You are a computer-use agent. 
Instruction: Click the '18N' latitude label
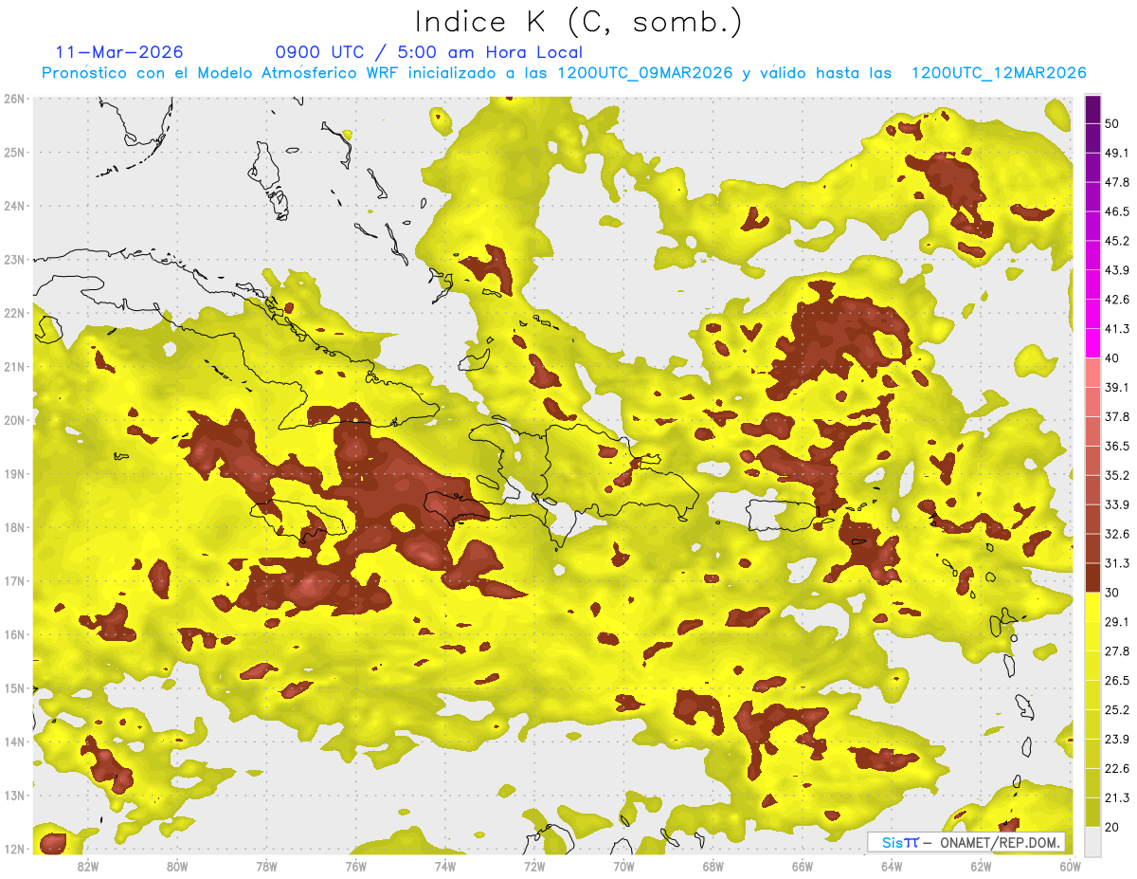point(14,527)
